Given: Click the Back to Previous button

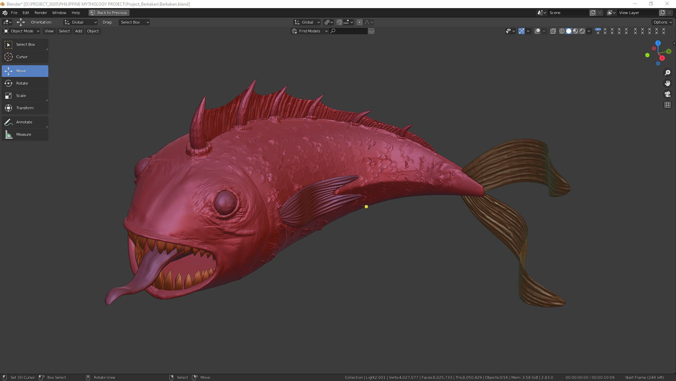Looking at the screenshot, I should point(109,12).
